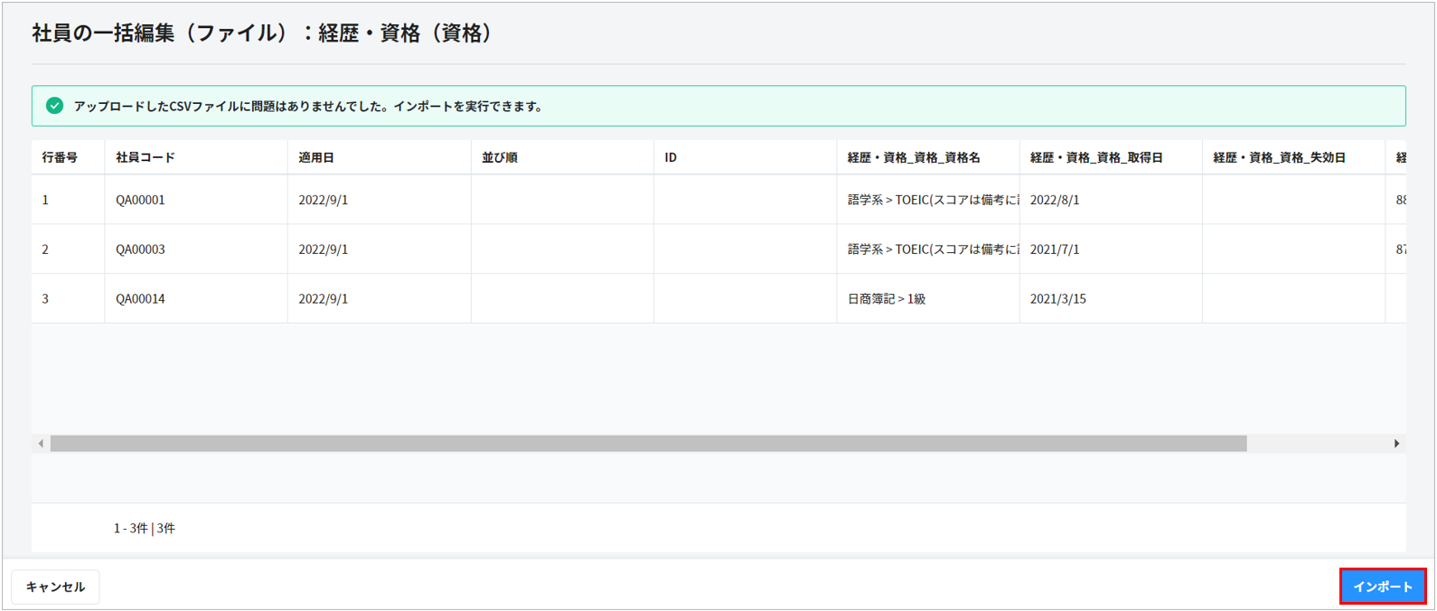Image resolution: width=1437 pixels, height=611 pixels.
Task: Select employee code QA00003 cell
Action: [x=141, y=249]
